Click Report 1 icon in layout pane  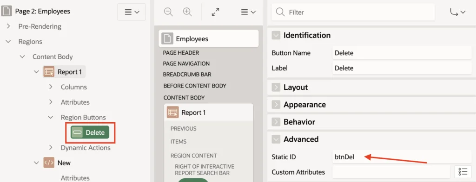pyautogui.click(x=173, y=113)
